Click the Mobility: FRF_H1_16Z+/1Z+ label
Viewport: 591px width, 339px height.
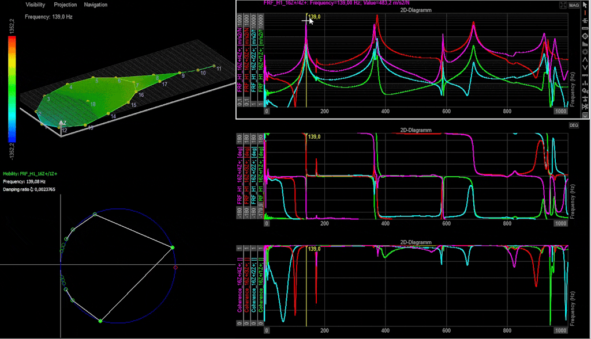30,174
